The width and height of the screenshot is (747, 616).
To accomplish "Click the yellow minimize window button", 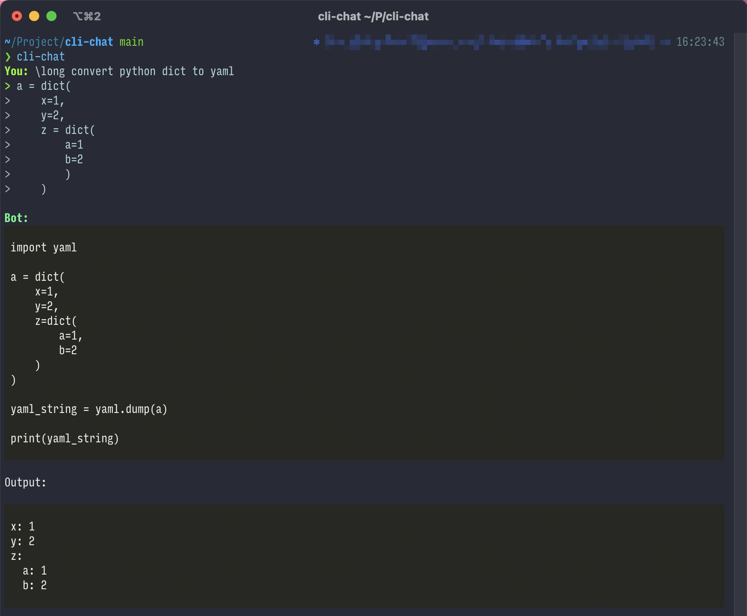I will point(34,16).
